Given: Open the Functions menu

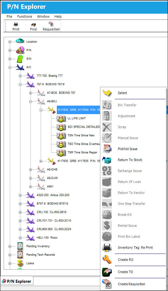Looking at the screenshot, I should [x=25, y=16].
